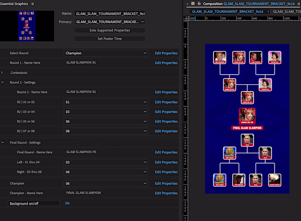The width and height of the screenshot is (301, 221).
Task: Edit Properties for Champion Name
Action: pos(166,193)
